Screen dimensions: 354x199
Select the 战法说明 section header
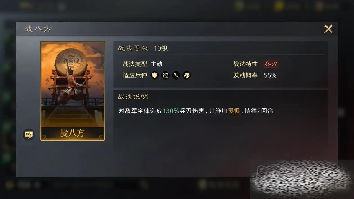click(133, 97)
